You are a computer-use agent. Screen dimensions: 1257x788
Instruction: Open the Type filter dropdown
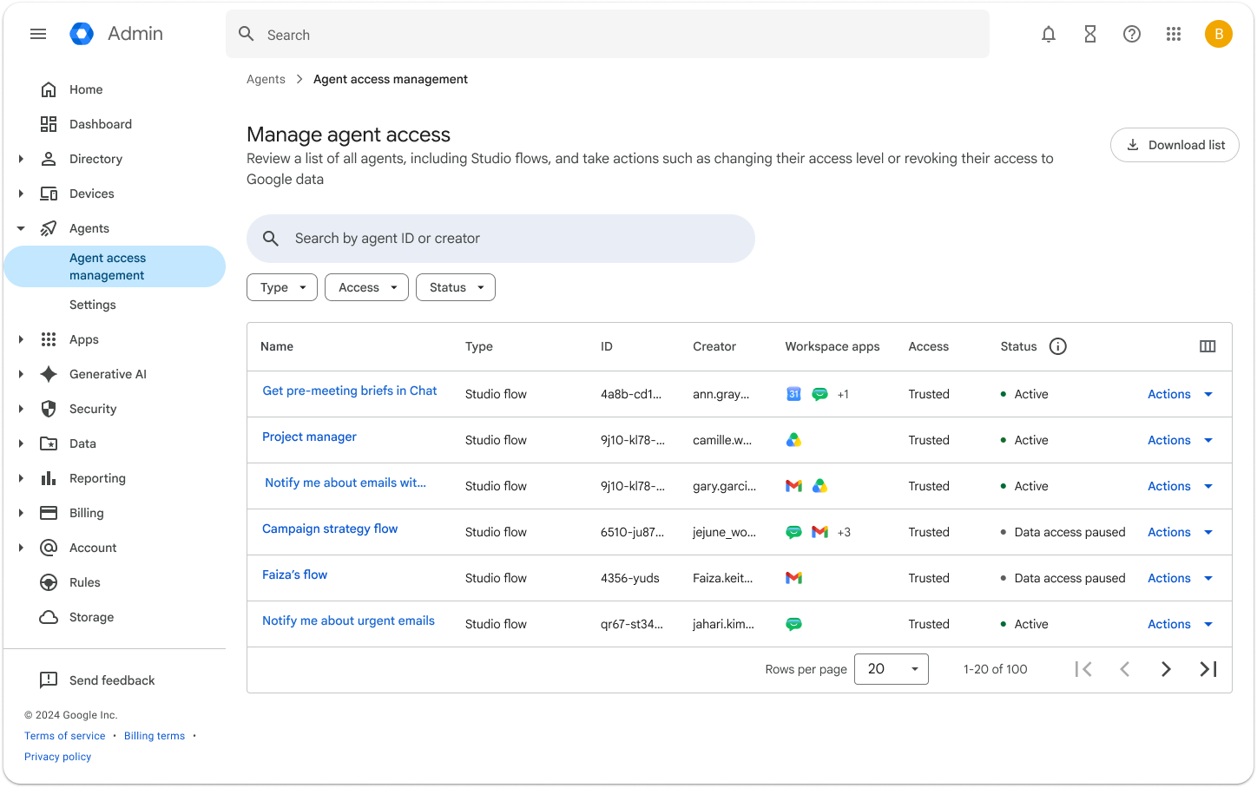coord(282,287)
